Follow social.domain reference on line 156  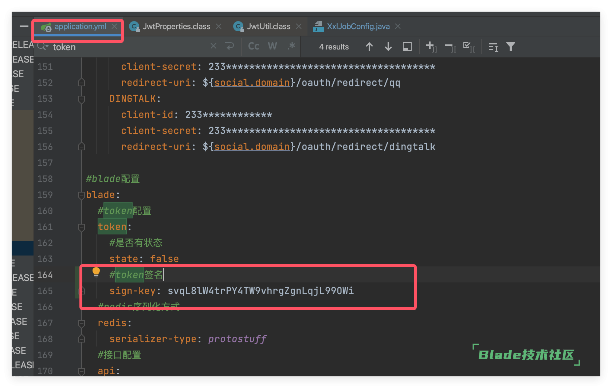[x=252, y=147]
